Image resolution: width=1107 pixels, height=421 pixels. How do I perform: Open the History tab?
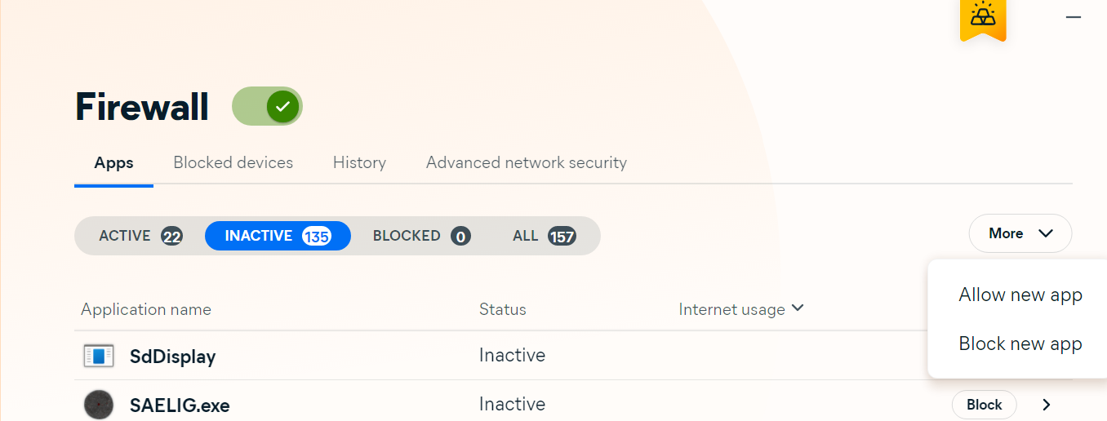click(x=359, y=163)
